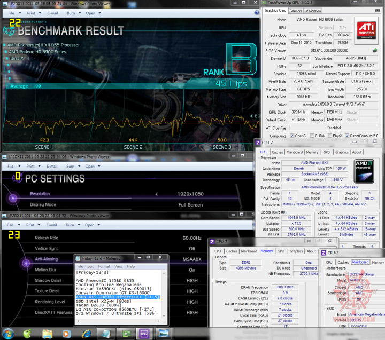The height and width of the screenshot is (340, 385).
Task: Open the Windows Start menu orb
Action: (x=8, y=334)
